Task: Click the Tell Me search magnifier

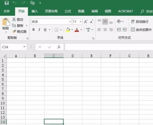Action: click(x=142, y=11)
